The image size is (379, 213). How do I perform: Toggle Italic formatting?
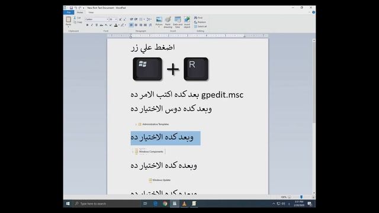point(92,25)
